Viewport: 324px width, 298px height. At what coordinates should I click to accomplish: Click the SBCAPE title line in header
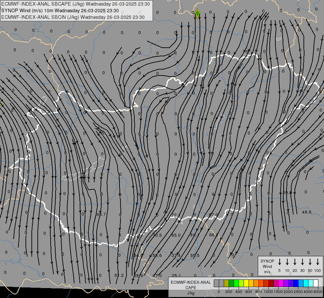coord(76,4)
